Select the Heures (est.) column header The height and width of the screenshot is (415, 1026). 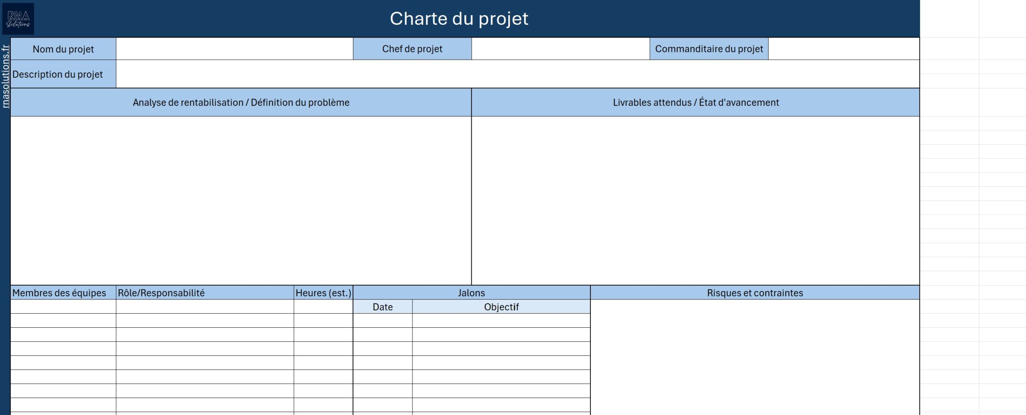(x=323, y=293)
